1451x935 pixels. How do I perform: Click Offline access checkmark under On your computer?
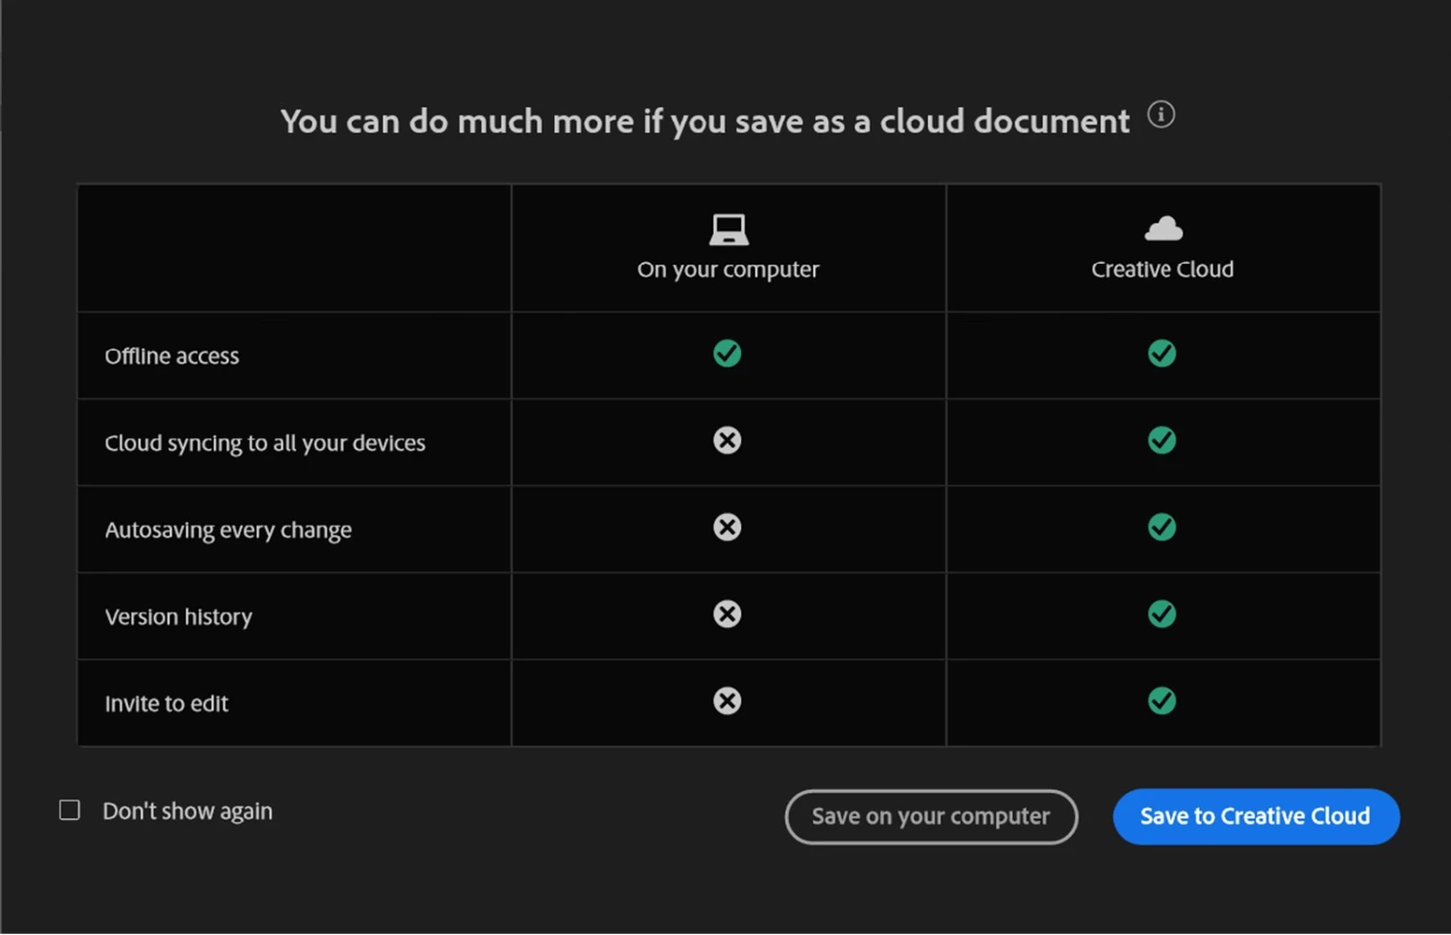(x=727, y=354)
